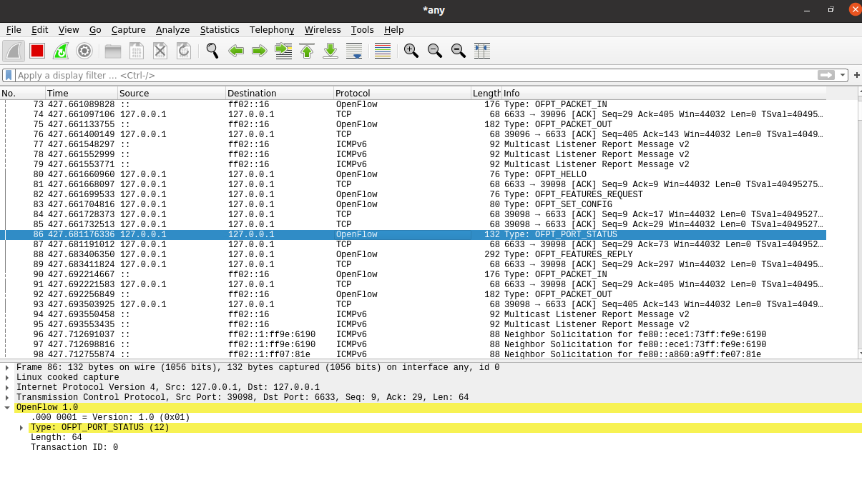This screenshot has width=862, height=490.
Task: Open the Help menu
Action: pos(394,30)
